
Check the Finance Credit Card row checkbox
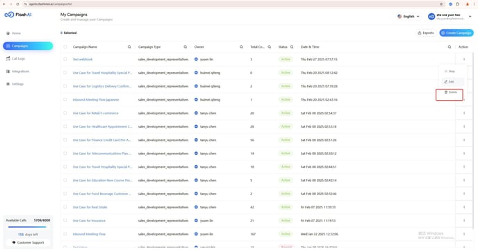65,140
